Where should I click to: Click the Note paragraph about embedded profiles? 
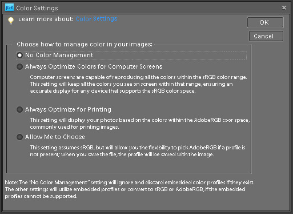(130, 189)
